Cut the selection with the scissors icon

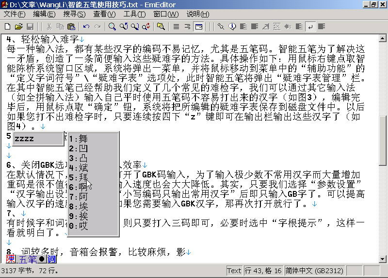(x=49, y=27)
